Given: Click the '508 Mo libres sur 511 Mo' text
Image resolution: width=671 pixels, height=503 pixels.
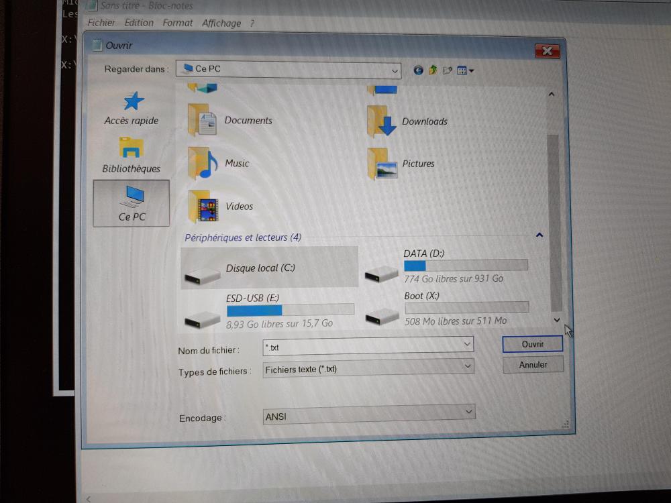Looking at the screenshot, I should coord(456,321).
